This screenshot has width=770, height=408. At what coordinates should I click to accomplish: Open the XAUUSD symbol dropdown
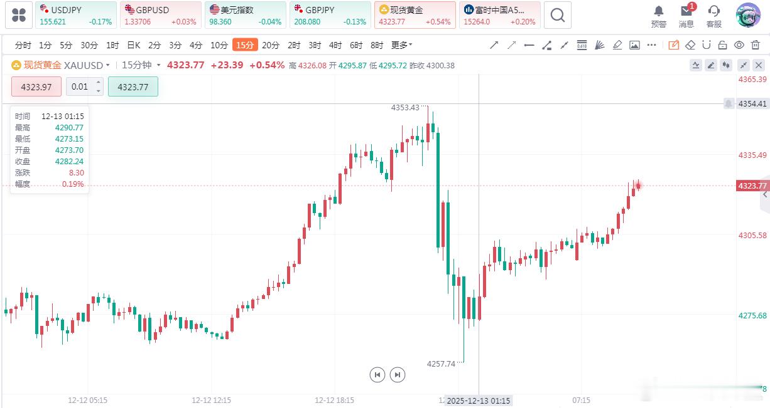click(x=108, y=65)
